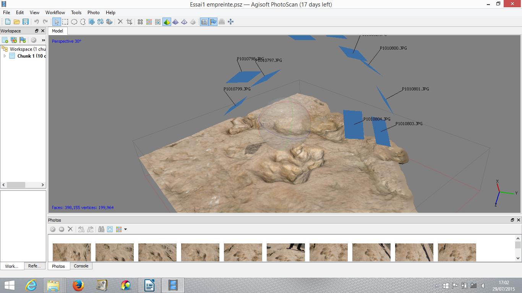Add photos via Workspace toolbar icon

(14, 40)
